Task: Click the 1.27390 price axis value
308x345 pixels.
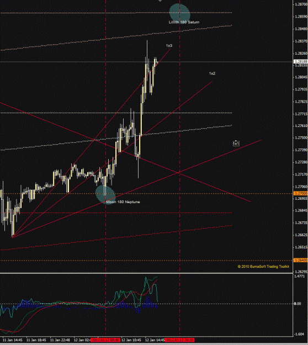Action: (x=301, y=150)
